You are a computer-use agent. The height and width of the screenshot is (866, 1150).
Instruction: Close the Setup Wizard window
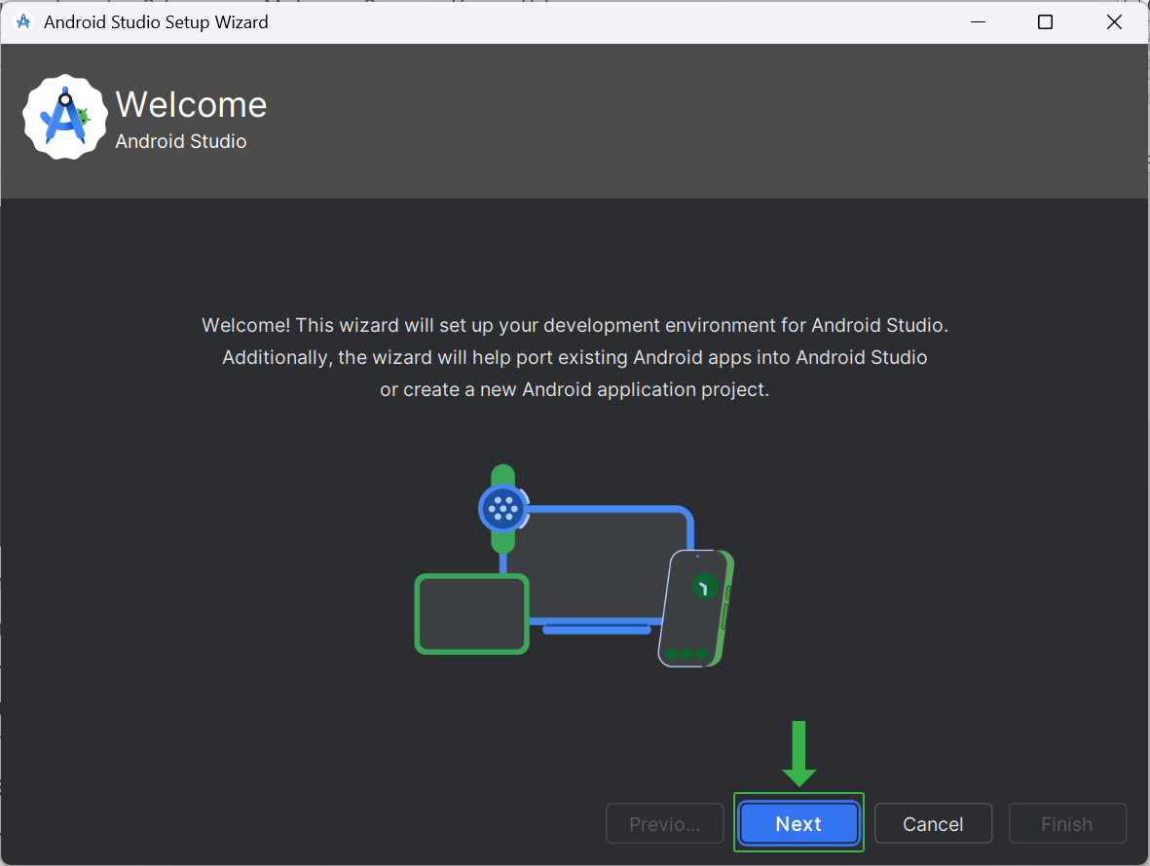point(1114,22)
